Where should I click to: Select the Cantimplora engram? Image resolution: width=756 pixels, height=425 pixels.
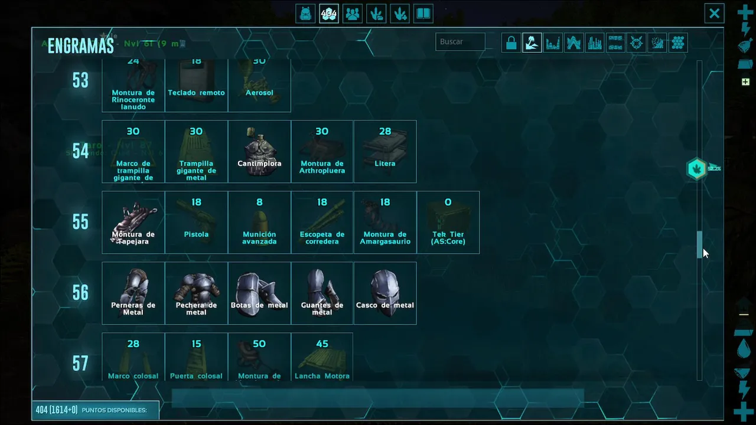click(259, 152)
